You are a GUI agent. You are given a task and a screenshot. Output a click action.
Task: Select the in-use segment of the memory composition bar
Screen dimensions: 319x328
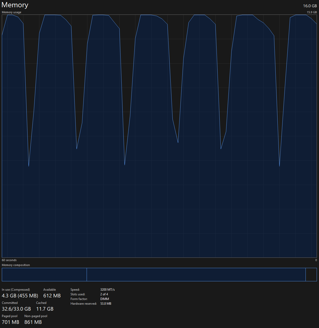click(x=44, y=275)
